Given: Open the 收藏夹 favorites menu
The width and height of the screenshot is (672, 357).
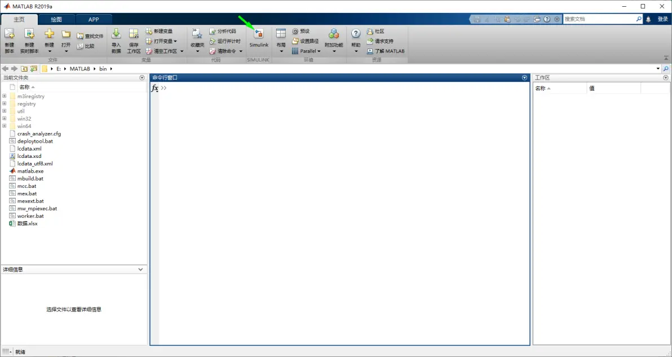Looking at the screenshot, I should coord(197,41).
